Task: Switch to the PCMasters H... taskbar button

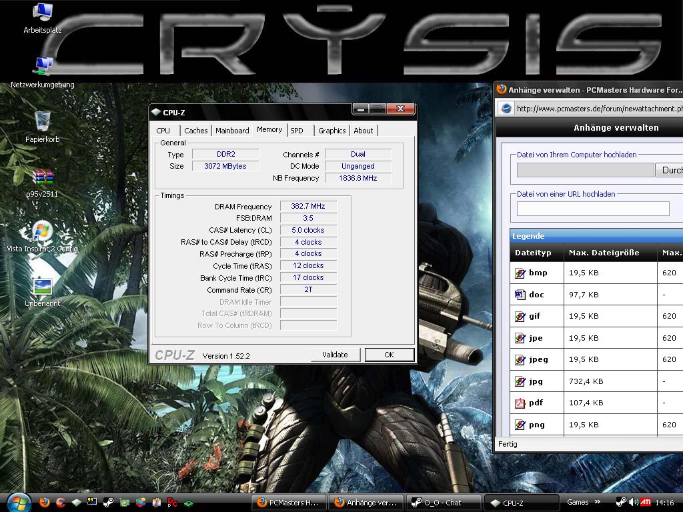Action: pyautogui.click(x=289, y=503)
